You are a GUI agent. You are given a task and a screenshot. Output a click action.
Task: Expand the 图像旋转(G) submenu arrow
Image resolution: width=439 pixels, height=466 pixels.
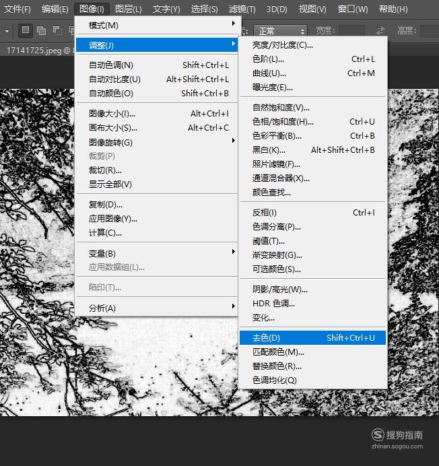234,141
